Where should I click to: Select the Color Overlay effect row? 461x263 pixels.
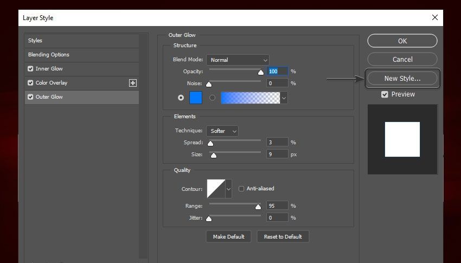[82, 83]
